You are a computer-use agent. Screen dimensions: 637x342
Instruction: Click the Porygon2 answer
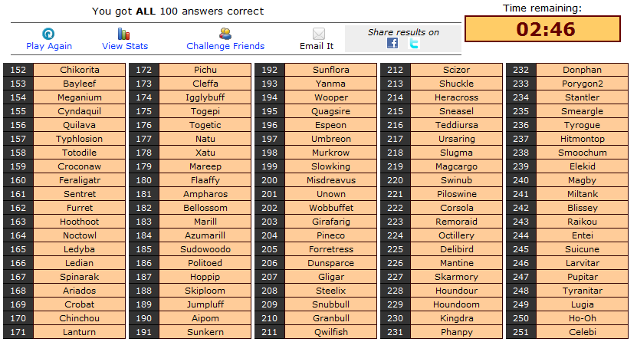click(x=582, y=84)
